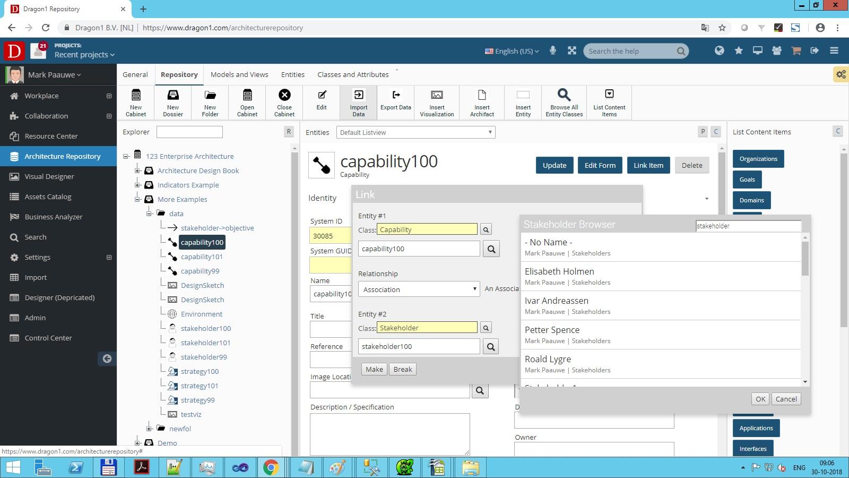Open Adobe Reader from taskbar
Screen dimensions: 849x478
pos(141,467)
